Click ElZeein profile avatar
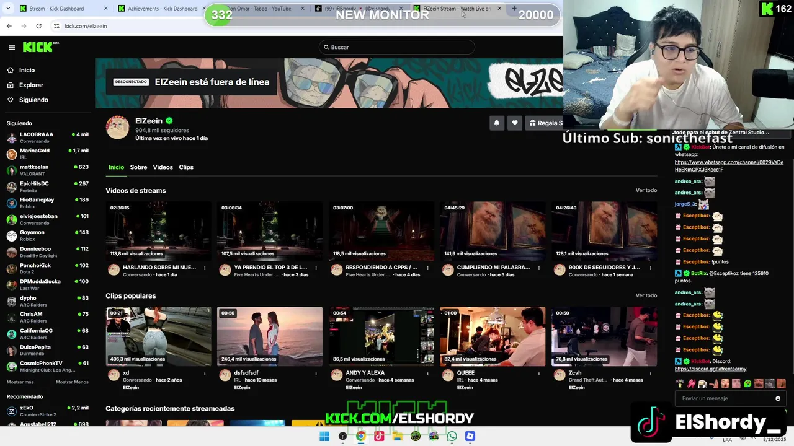Viewport: 794px width, 446px height. (117, 128)
